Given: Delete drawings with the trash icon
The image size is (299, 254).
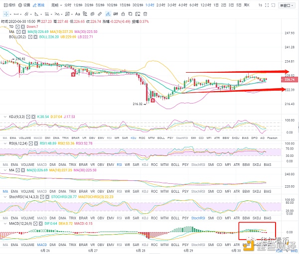Looking at the screenshot, I should (145, 14).
